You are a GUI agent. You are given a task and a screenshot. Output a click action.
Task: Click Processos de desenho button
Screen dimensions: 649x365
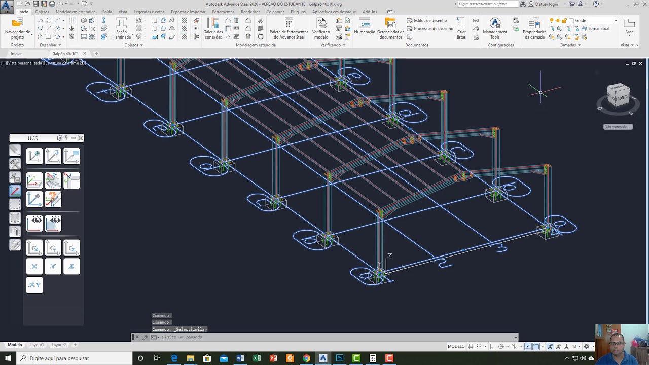(430, 28)
